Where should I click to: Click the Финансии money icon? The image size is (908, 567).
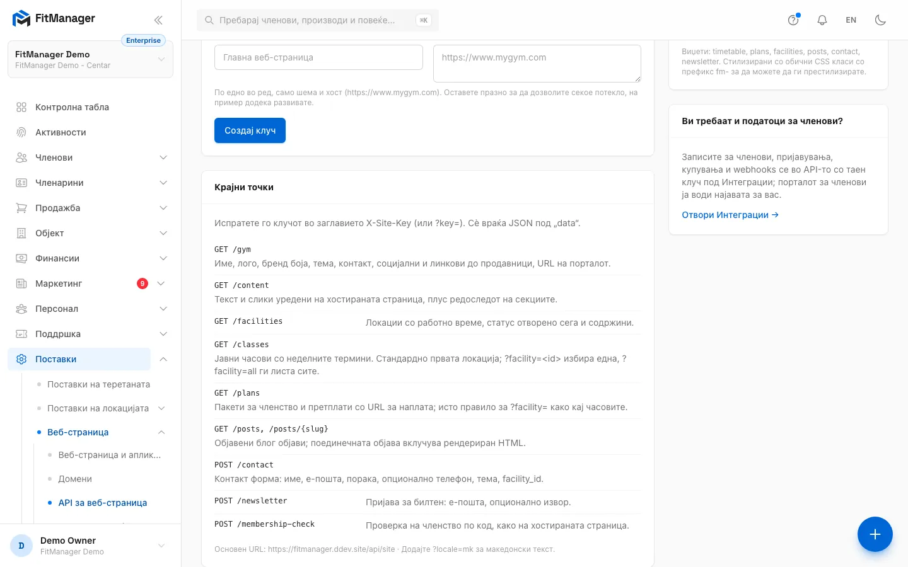coord(21,258)
